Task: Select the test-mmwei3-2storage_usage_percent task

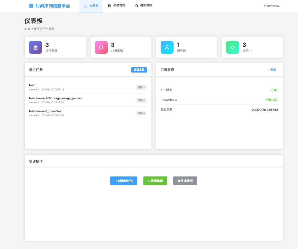Action: click(x=88, y=100)
